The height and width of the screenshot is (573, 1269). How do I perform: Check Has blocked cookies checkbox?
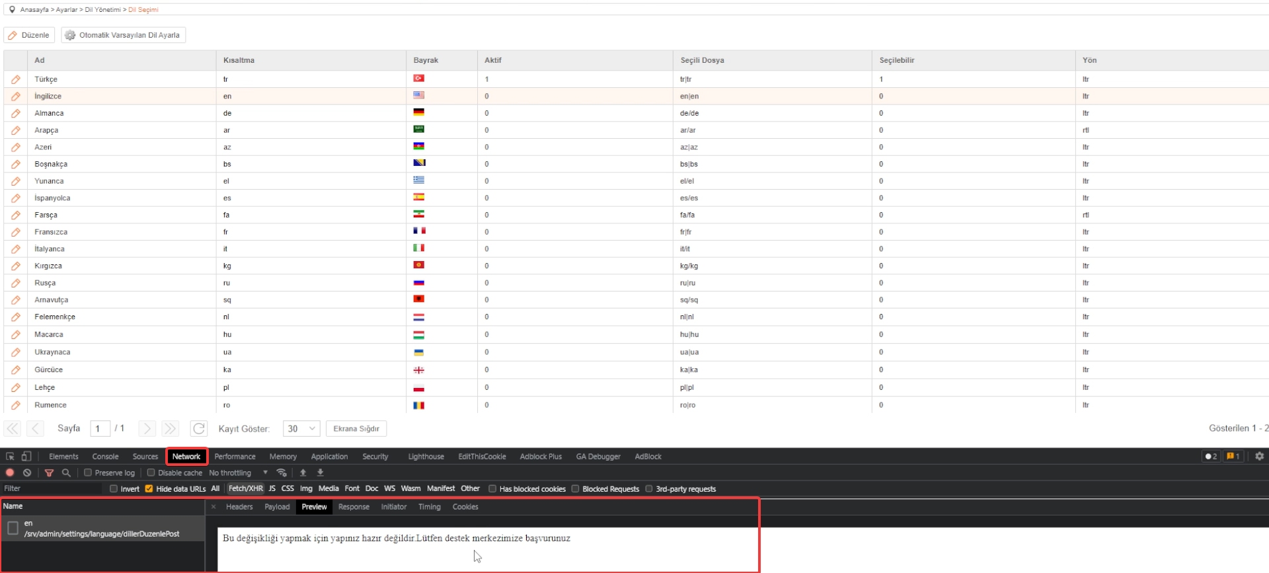coord(492,489)
